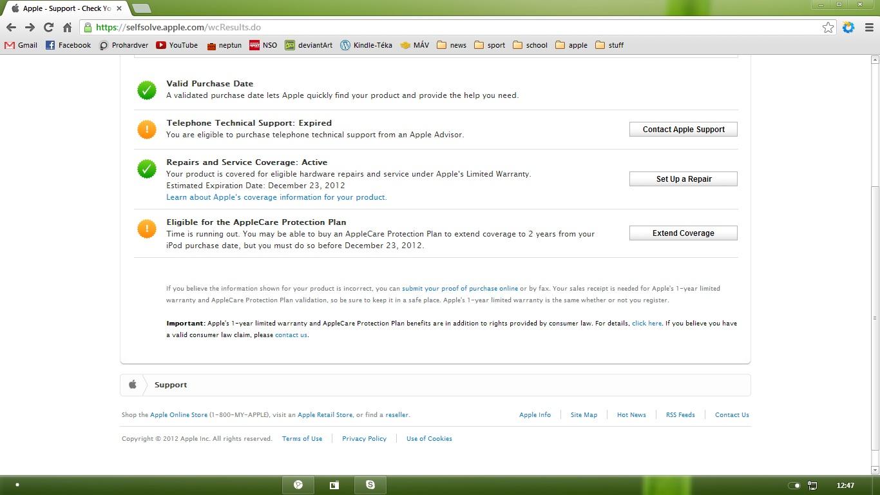Go to the browser Home page
This screenshot has width=880, height=495.
click(67, 27)
